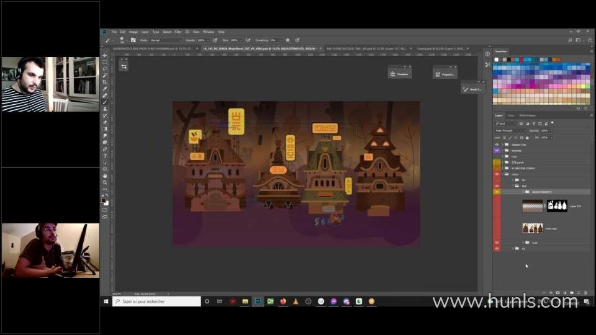The image size is (596, 335).
Task: Open the workspace switcher icon
Action: pyautogui.click(x=578, y=40)
